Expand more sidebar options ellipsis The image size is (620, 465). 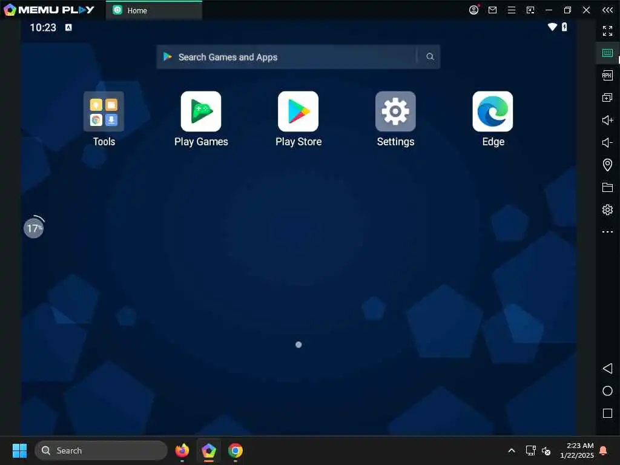[607, 232]
